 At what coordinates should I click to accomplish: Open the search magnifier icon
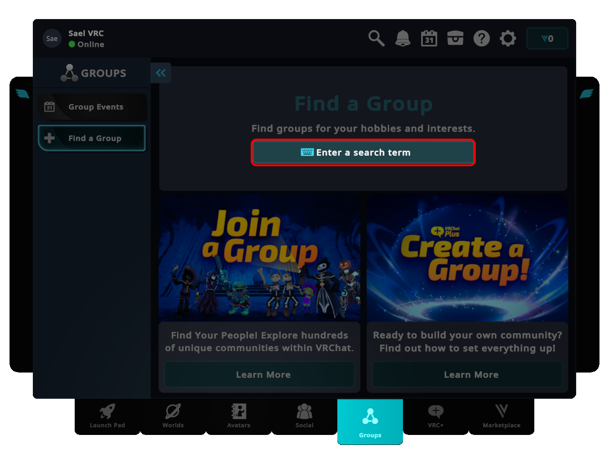376,38
